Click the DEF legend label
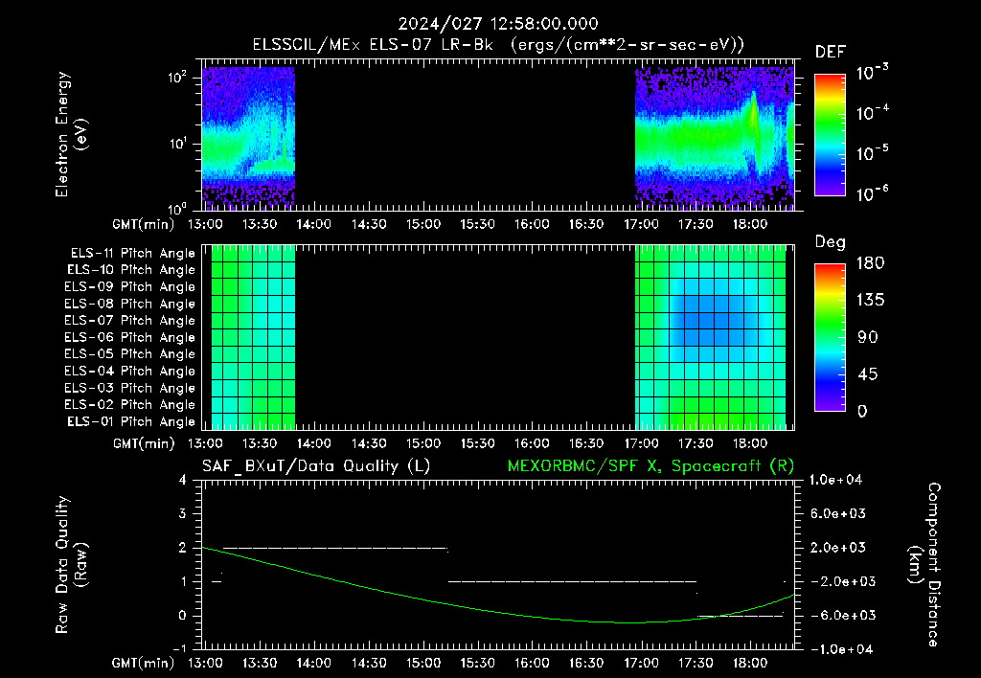Screen dimensions: 981x678 click(831, 53)
